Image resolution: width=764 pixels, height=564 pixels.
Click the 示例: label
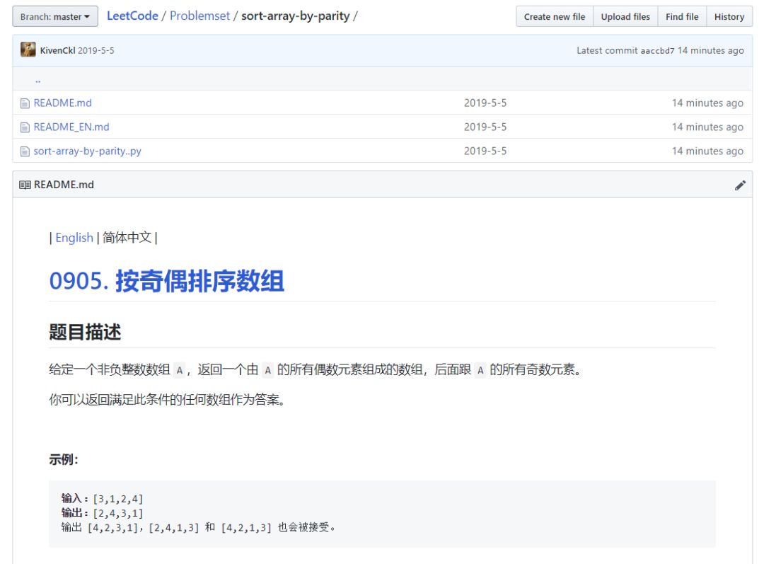pyautogui.click(x=64, y=459)
